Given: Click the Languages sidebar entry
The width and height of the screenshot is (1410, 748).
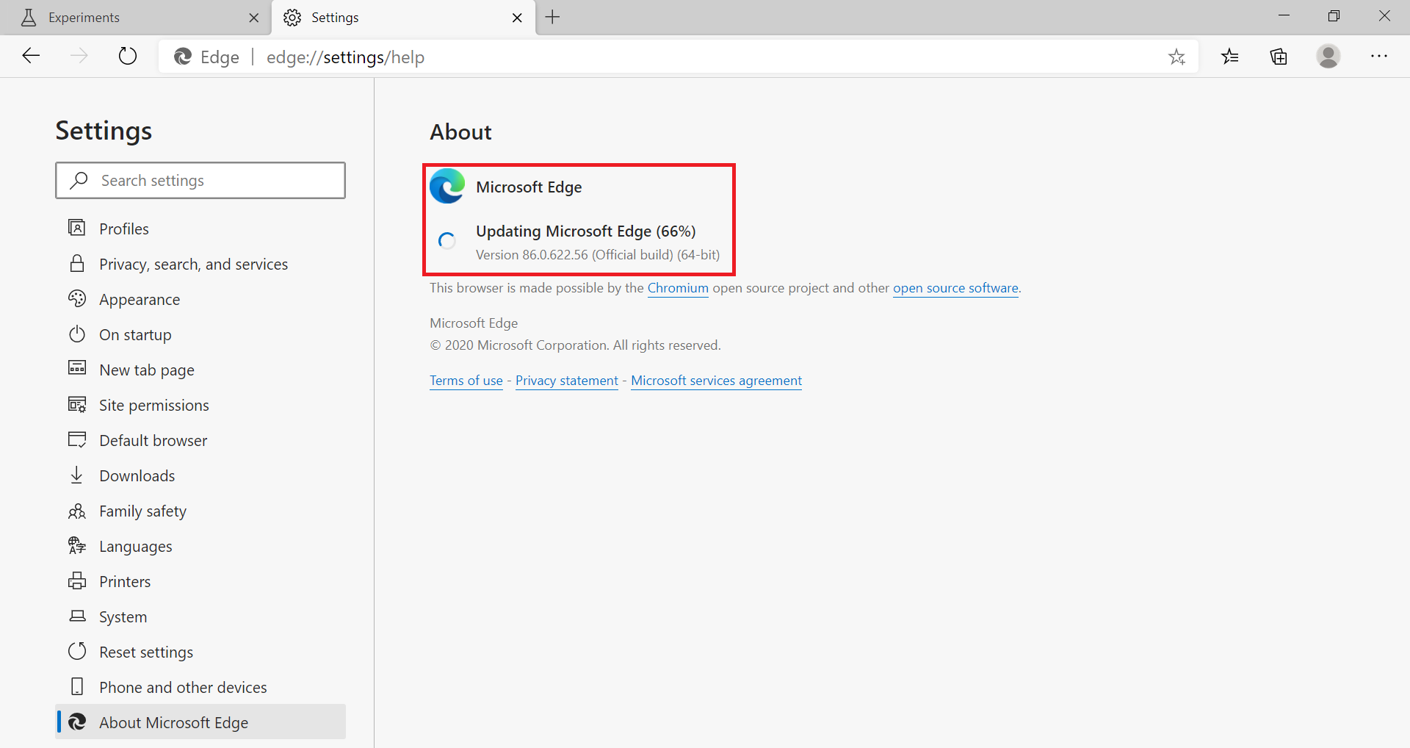Looking at the screenshot, I should [136, 545].
